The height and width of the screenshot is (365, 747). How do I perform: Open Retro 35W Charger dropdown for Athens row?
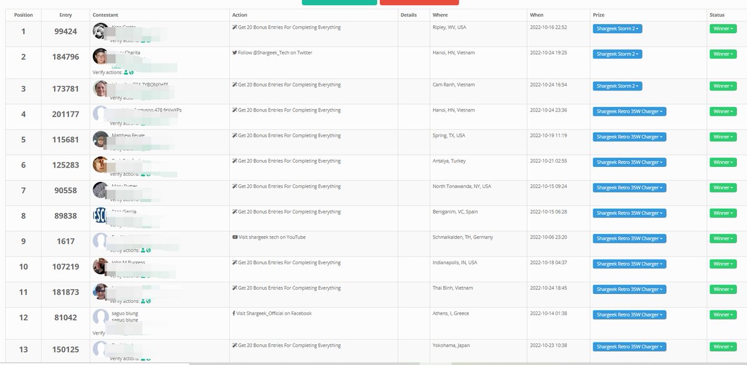[x=629, y=315]
